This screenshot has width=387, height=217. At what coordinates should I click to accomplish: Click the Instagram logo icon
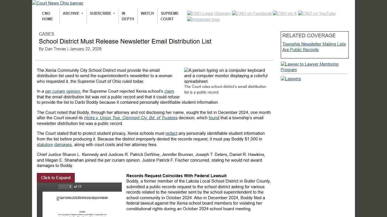pyautogui.click(x=203, y=19)
